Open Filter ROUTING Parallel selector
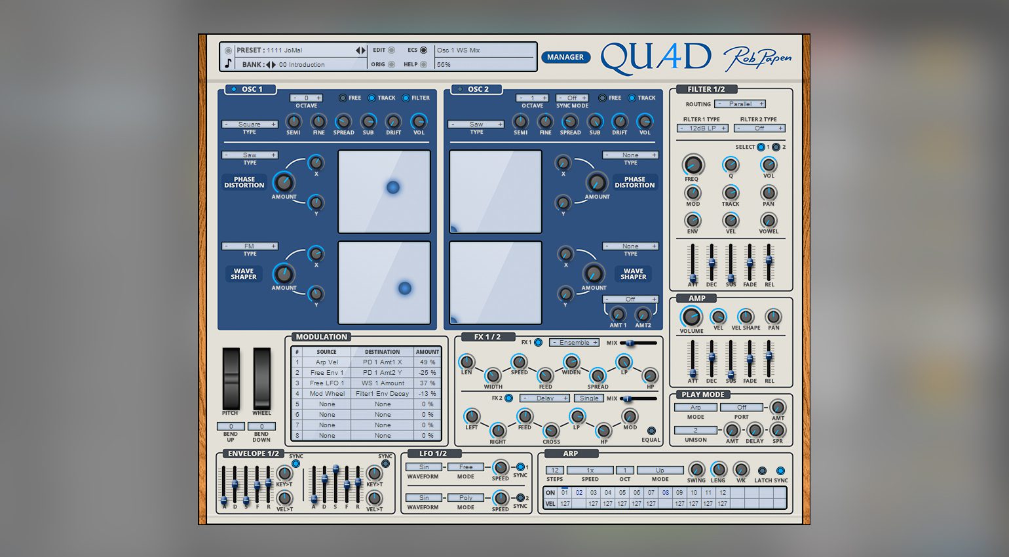Screen dimensions: 1009x557 point(740,104)
